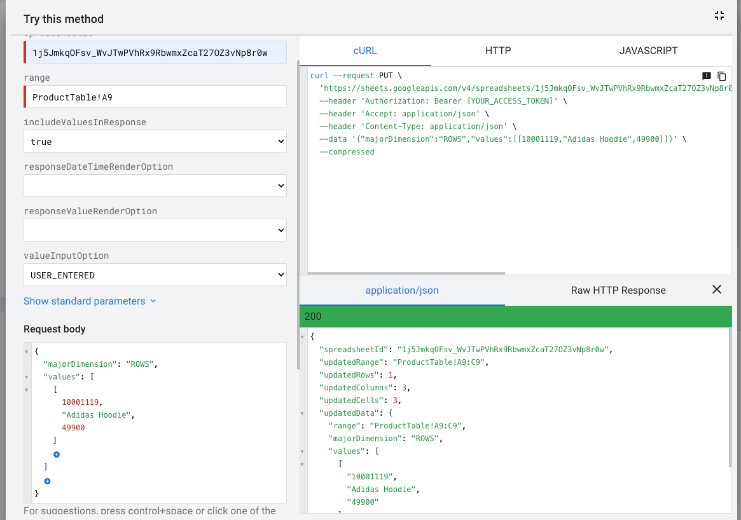
Task: Click the "updatedColumns" line in response
Action: (365, 388)
